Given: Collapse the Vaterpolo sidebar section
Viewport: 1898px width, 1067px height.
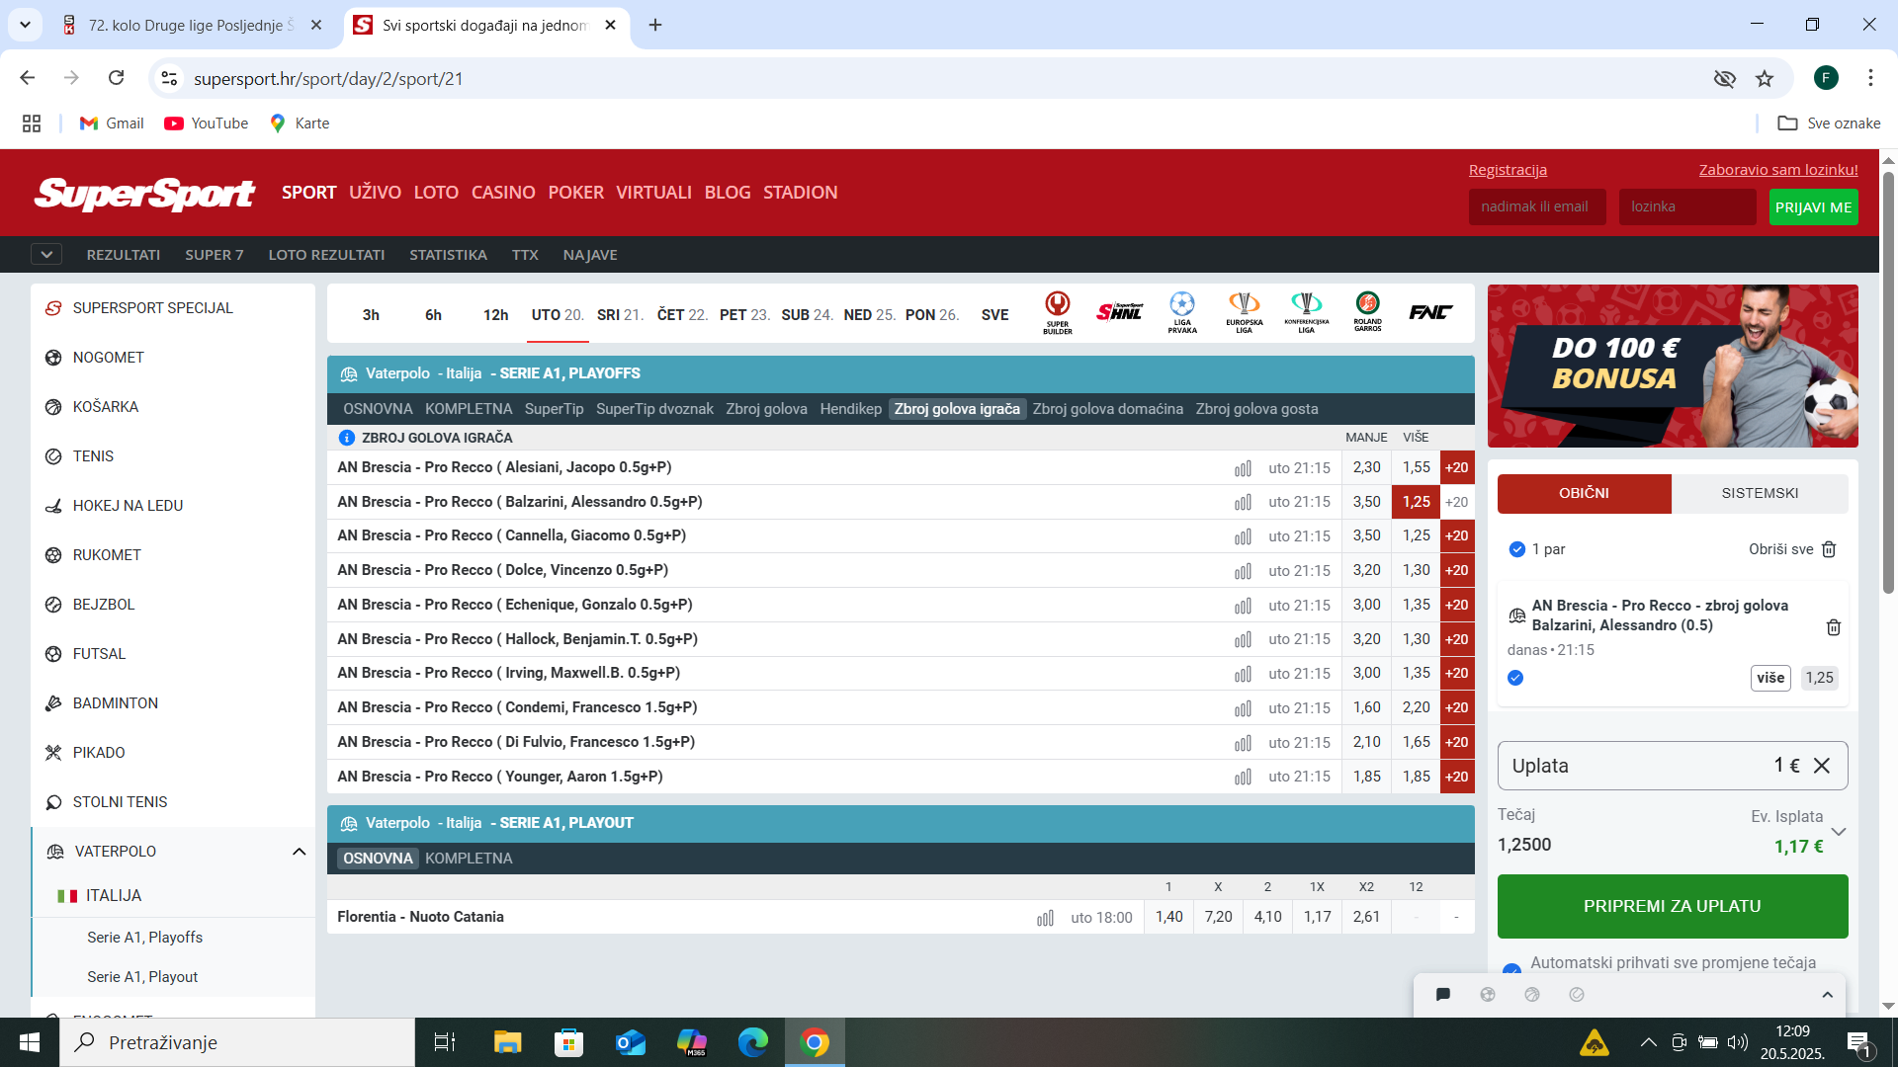Looking at the screenshot, I should point(299,852).
